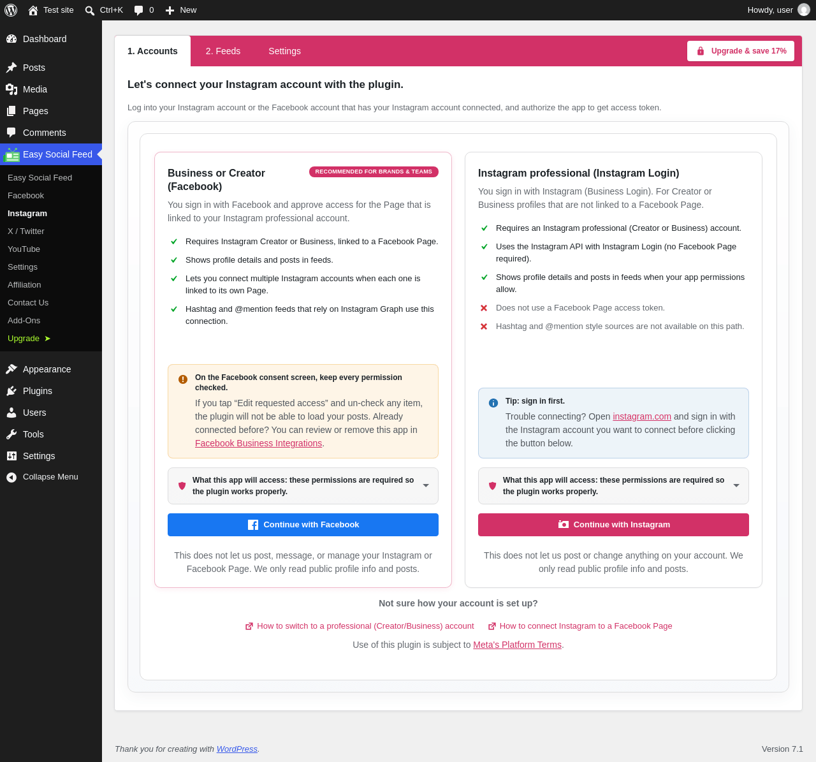Viewport: 816px width, 762px height.
Task: Open the WordPress logo menu
Action: coord(11,10)
